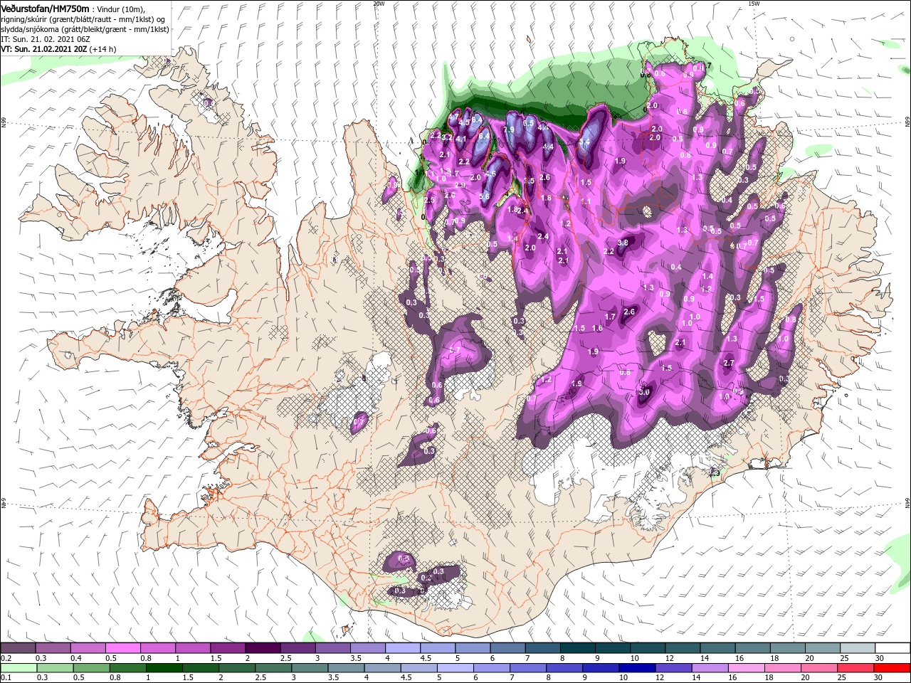The width and height of the screenshot is (911, 683).
Task: Click the 3.8 snowfall value on the map
Action: [x=623, y=243]
